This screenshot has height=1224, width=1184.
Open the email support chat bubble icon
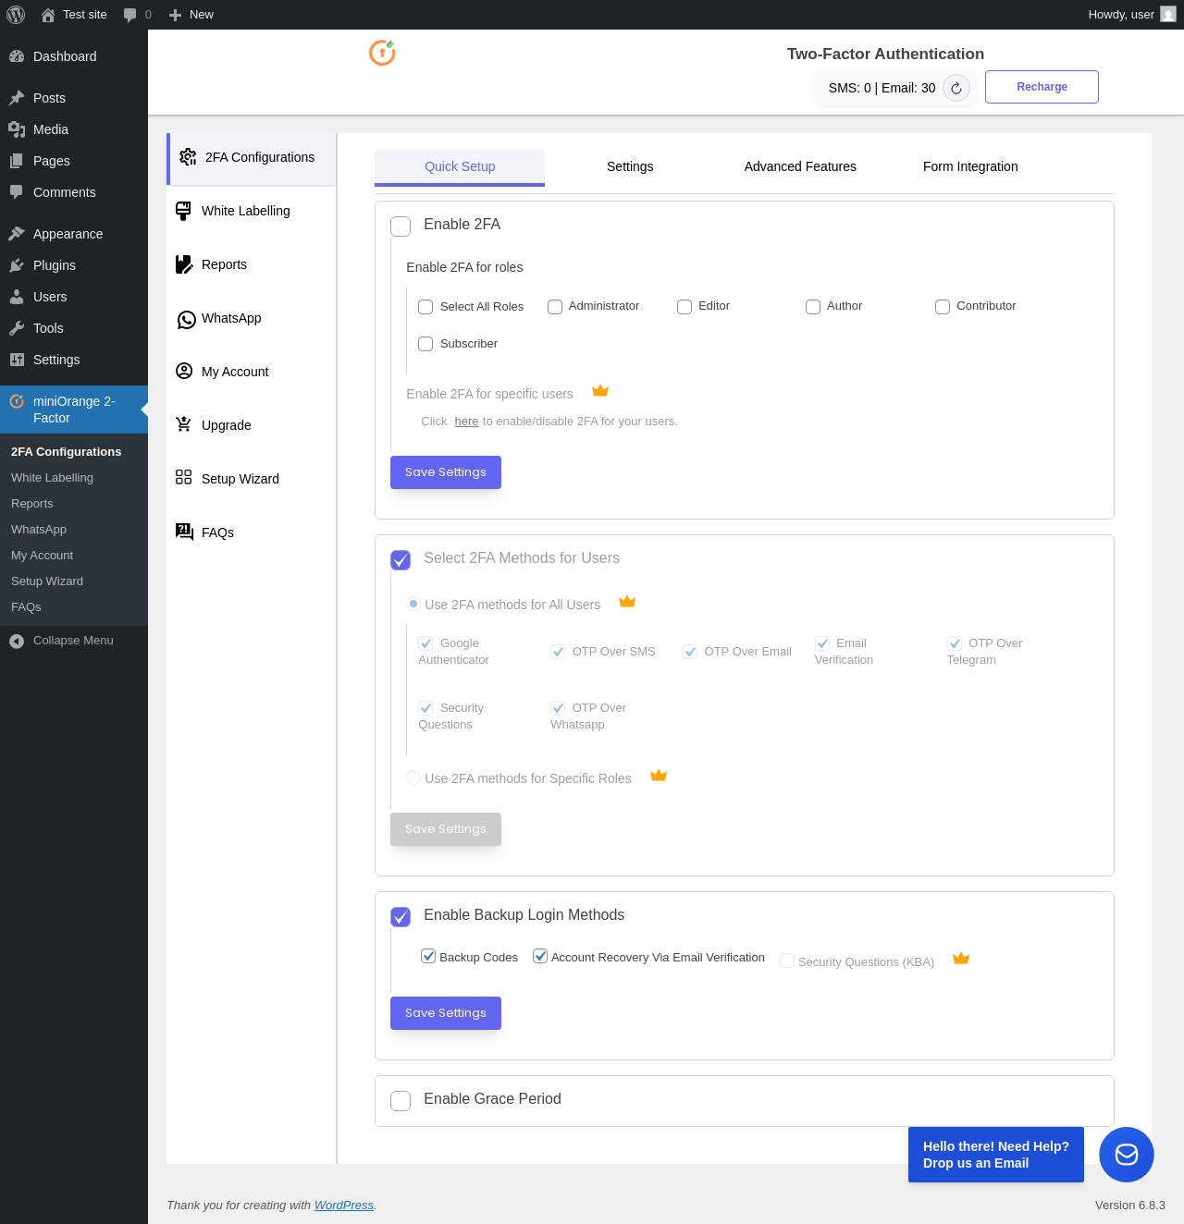1127,1155
